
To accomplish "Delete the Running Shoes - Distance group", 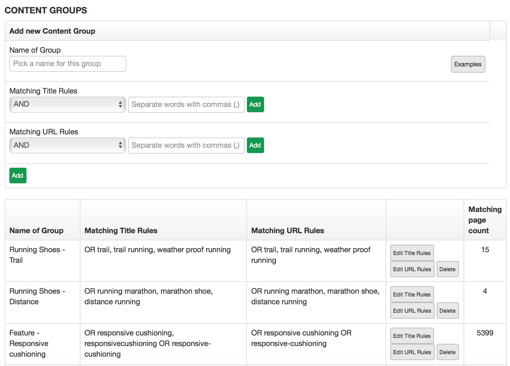I will [447, 311].
